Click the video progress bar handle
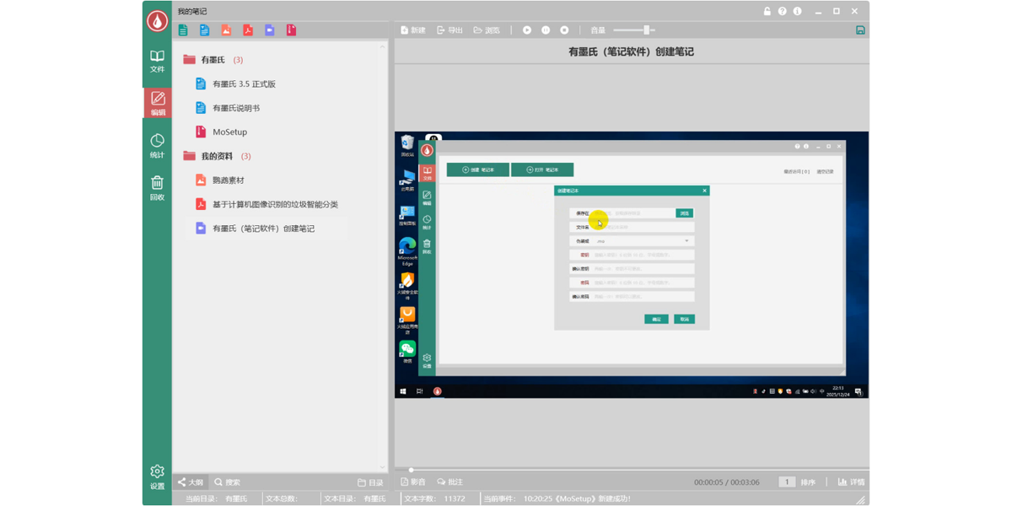This screenshot has width=1012, height=506. pyautogui.click(x=411, y=470)
